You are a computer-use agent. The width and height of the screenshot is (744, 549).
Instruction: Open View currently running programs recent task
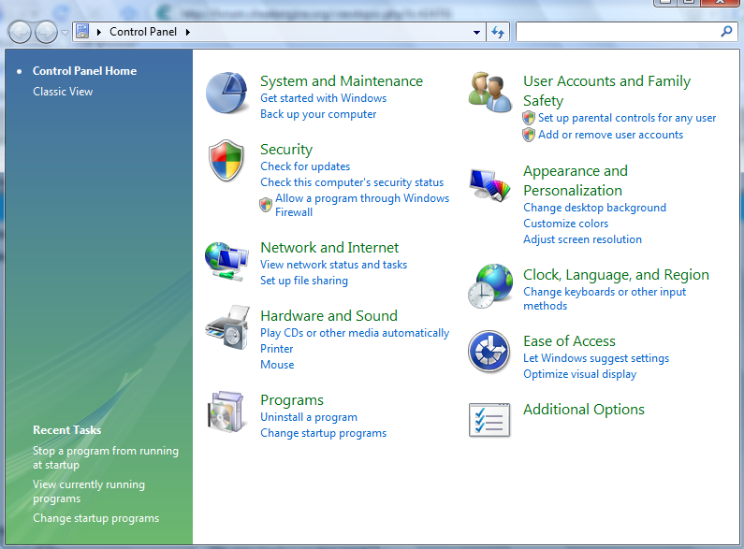click(x=89, y=492)
